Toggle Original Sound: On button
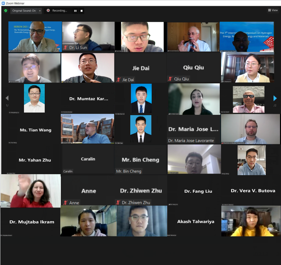281x265 pixels. 24,11
